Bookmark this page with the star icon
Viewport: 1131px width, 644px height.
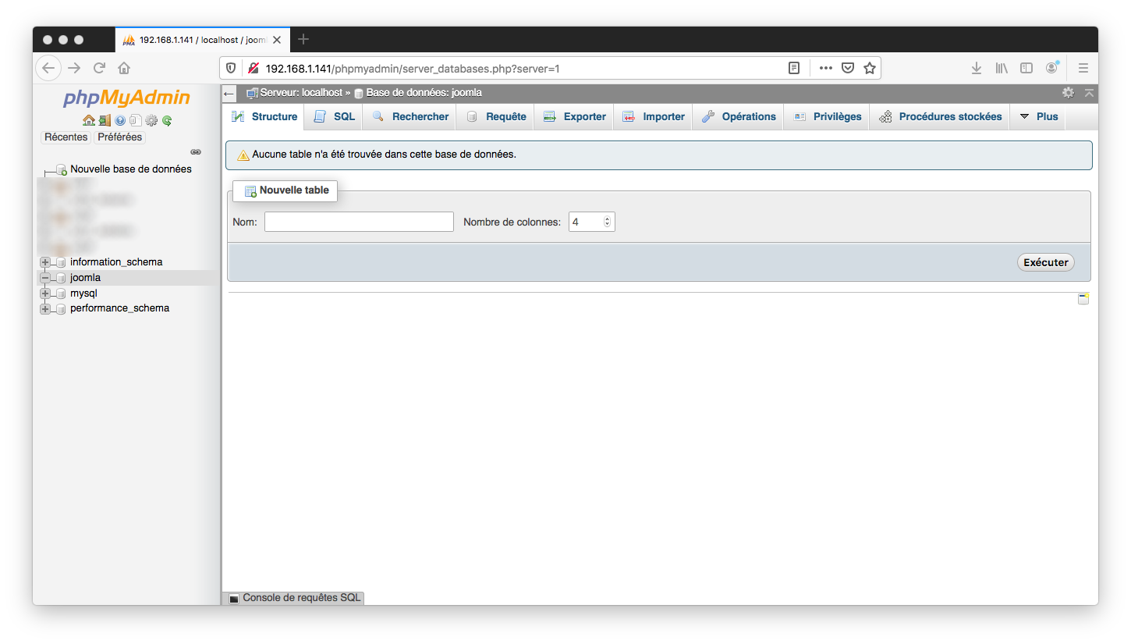869,68
